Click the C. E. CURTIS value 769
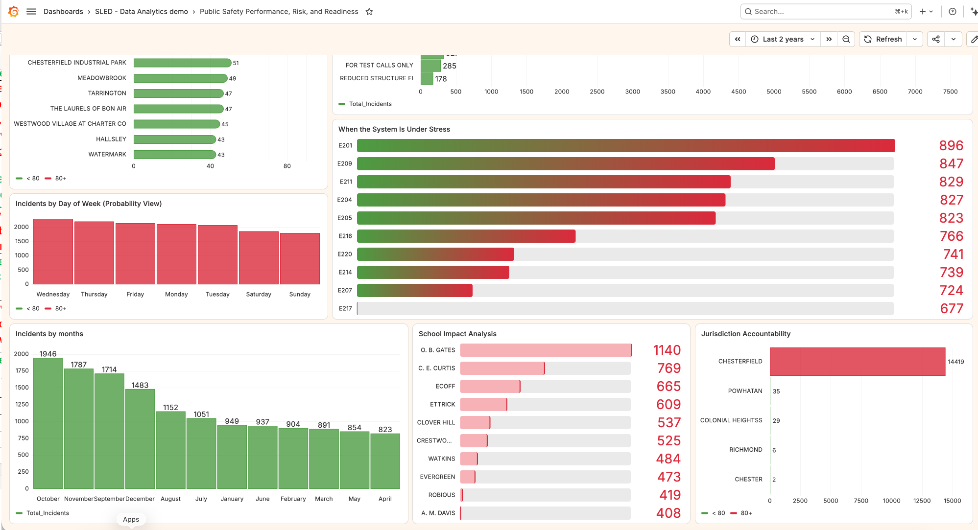This screenshot has width=978, height=530. point(669,368)
